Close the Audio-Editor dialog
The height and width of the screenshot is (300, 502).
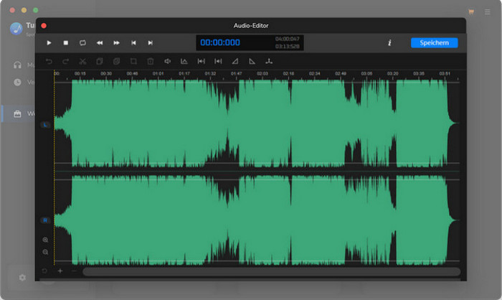tap(44, 26)
